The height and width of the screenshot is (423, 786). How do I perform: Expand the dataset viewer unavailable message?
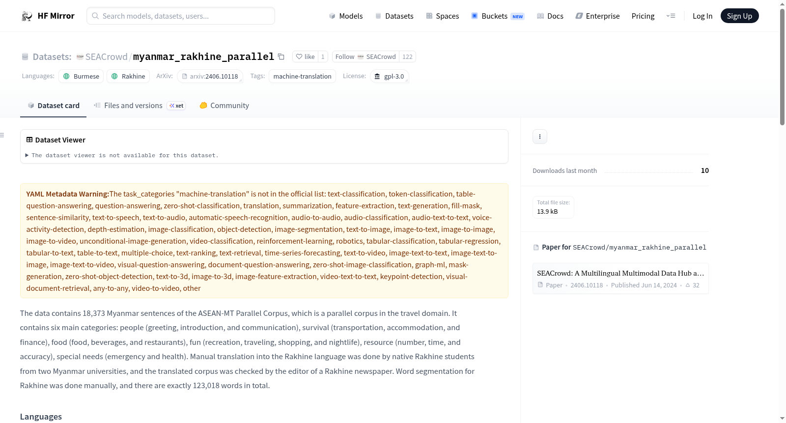click(122, 155)
